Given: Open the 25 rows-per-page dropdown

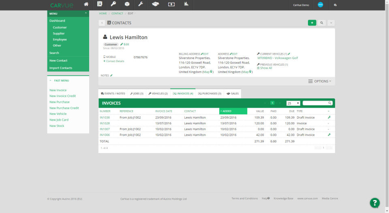Looking at the screenshot, I should coord(293,103).
